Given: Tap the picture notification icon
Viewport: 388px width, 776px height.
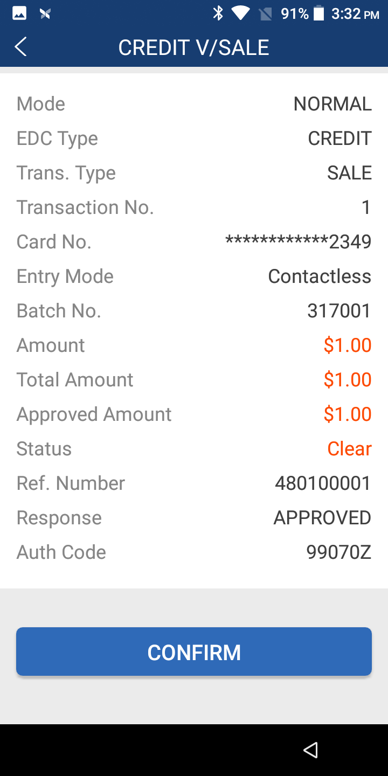Looking at the screenshot, I should click(19, 13).
